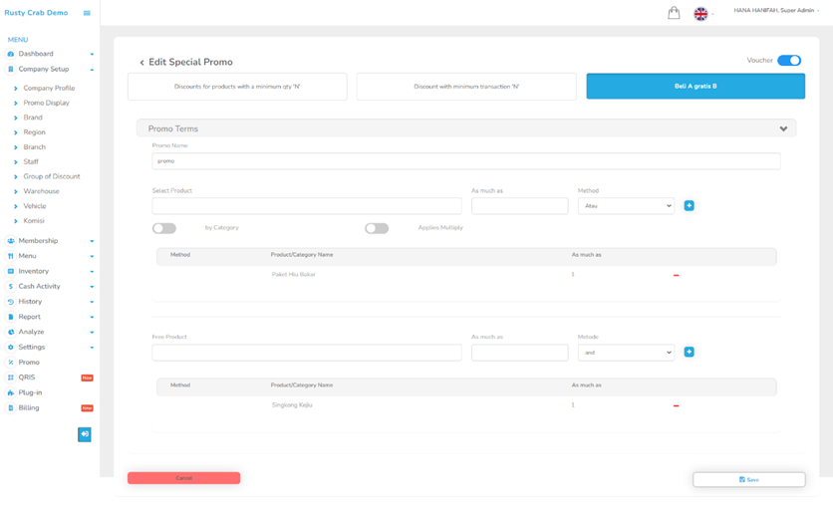Screen dimensions: 833x505
Task: Open the Metode dropdown showing and
Action: (626, 353)
